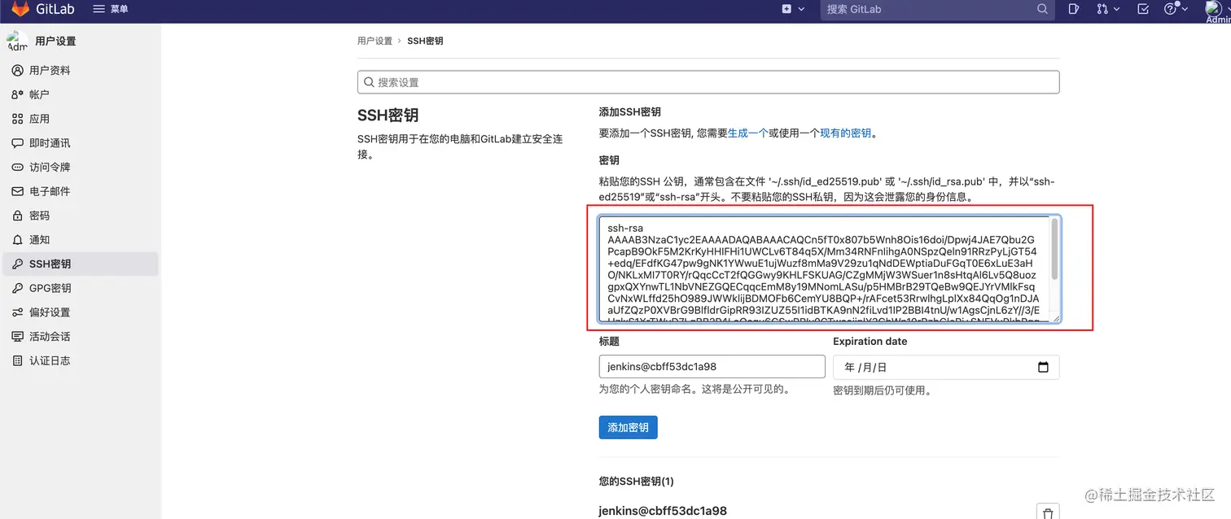The image size is (1231, 519).
Task: Open the to-do list icon
Action: click(1143, 9)
